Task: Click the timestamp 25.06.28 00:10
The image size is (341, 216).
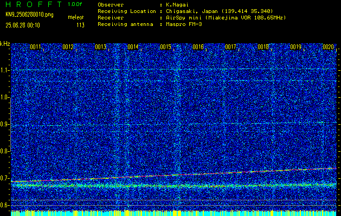Action: click(x=23, y=25)
